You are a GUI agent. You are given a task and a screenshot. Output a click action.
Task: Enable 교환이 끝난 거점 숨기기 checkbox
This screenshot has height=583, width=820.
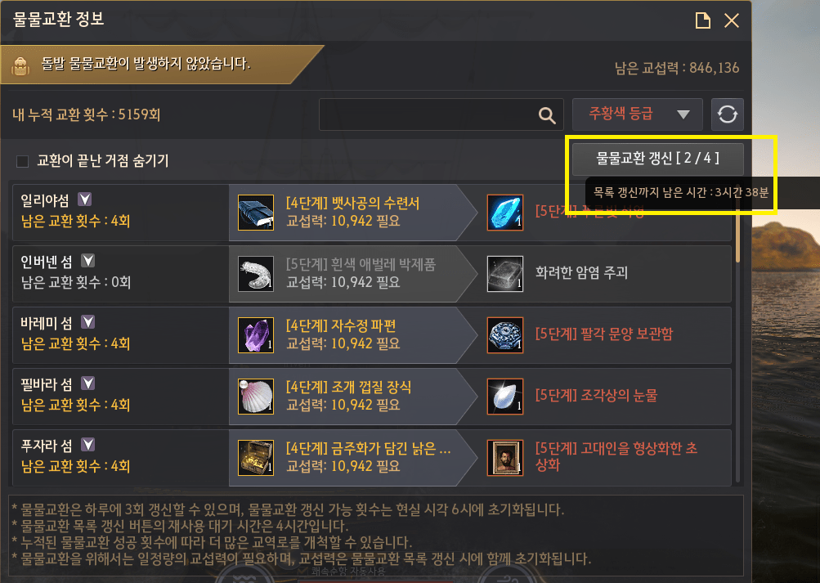click(x=23, y=161)
